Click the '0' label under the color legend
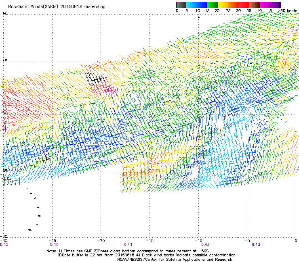Image resolution: width=299 pixels, height=262 pixels. (177, 11)
